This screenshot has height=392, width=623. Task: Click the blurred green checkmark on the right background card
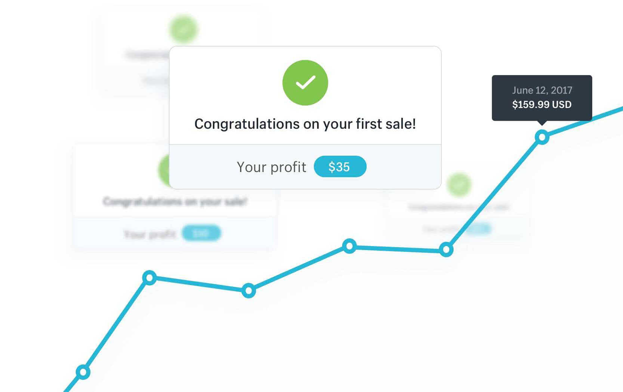click(459, 184)
